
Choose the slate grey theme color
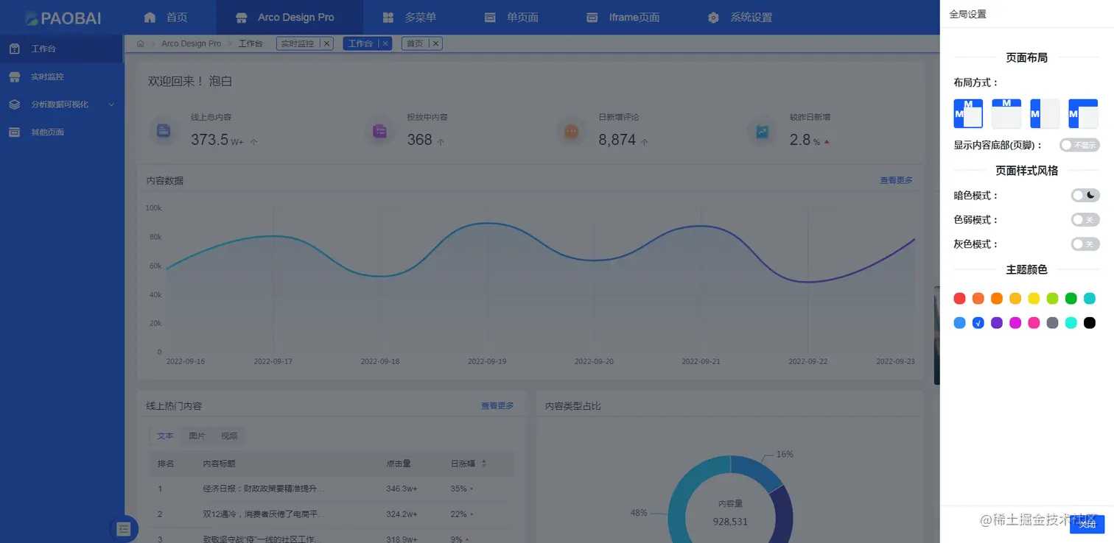point(1052,322)
